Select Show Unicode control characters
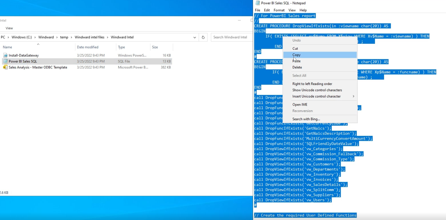This screenshot has width=446, height=220. [320, 90]
